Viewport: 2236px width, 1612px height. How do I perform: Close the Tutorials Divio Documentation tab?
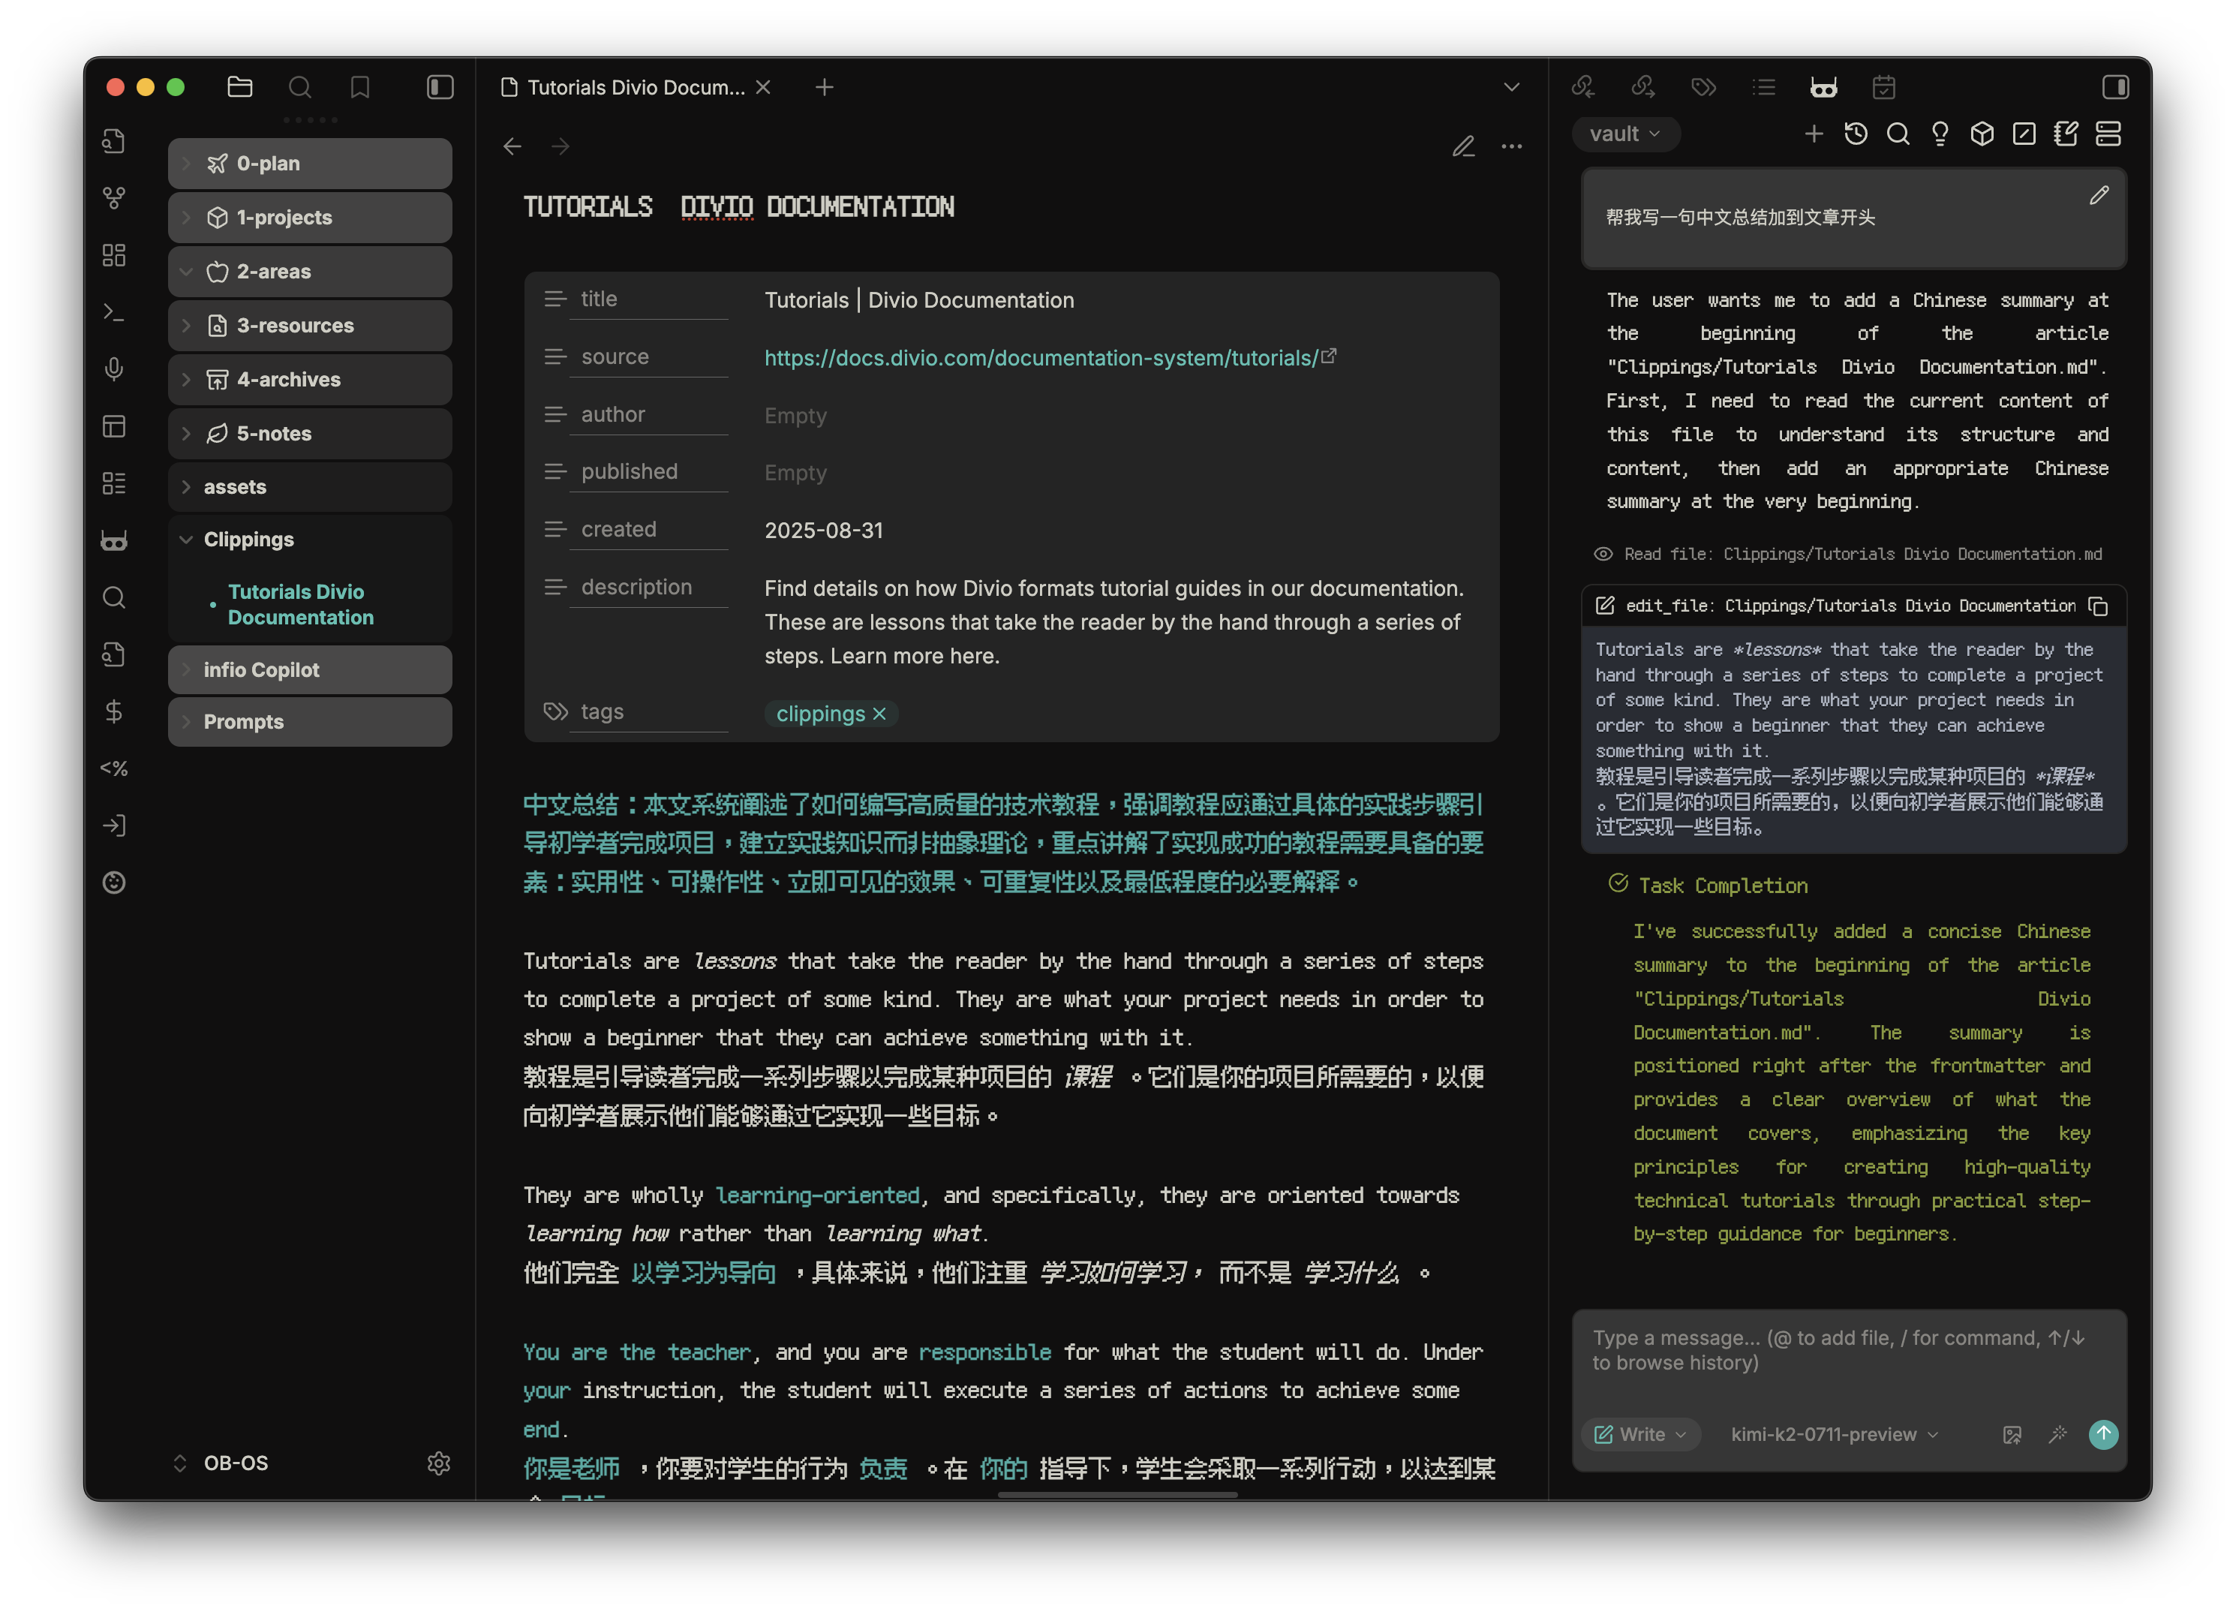point(762,87)
